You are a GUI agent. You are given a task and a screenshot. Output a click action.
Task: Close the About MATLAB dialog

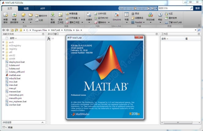coord(139,37)
